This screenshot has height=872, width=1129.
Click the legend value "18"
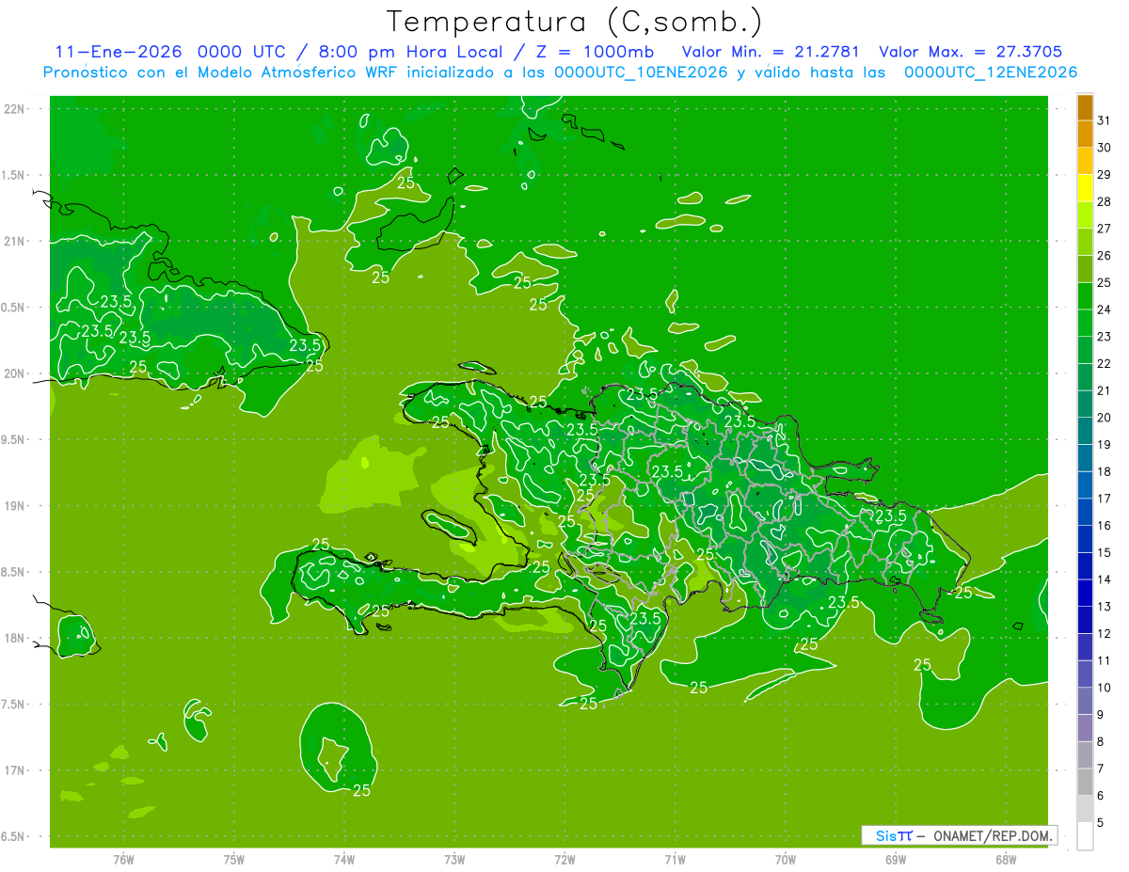tap(1105, 471)
